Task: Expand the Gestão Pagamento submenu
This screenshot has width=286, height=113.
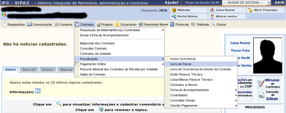Action: tap(201, 106)
